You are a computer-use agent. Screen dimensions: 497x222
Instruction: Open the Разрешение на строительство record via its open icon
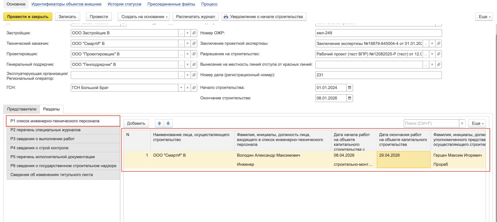click(439, 54)
